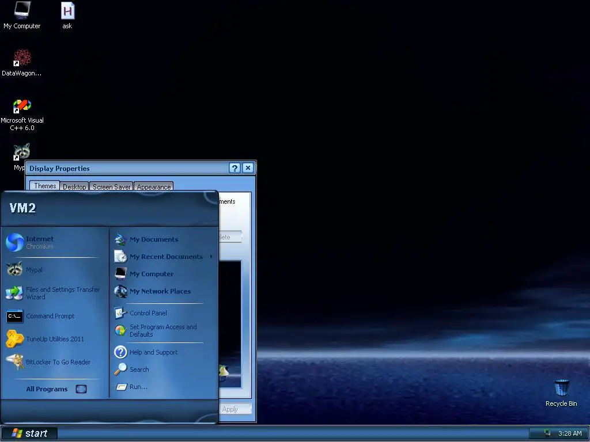The image size is (590, 442).
Task: Switch to the Appearance tab
Action: (x=153, y=187)
